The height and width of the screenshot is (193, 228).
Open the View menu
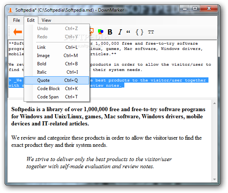(x=46, y=20)
